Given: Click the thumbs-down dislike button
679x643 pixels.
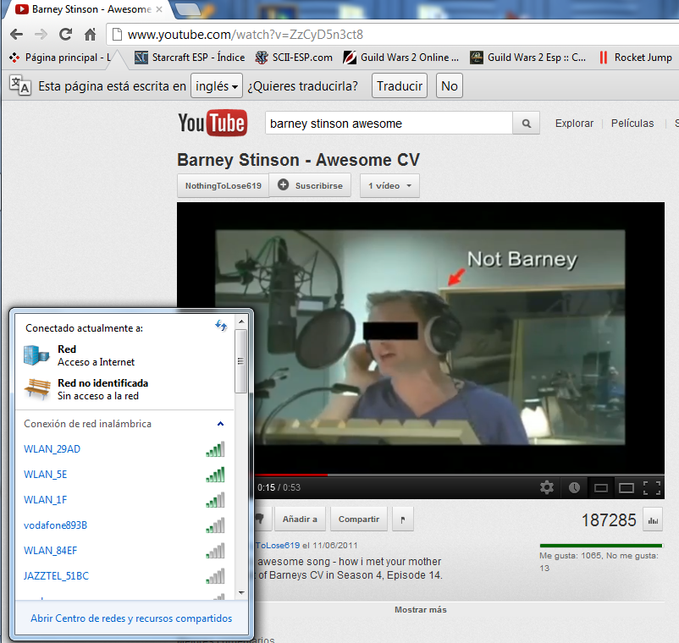Looking at the screenshot, I should point(262,519).
